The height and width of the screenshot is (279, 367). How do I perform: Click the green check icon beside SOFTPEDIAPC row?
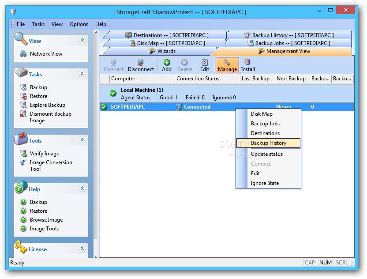pyautogui.click(x=104, y=107)
